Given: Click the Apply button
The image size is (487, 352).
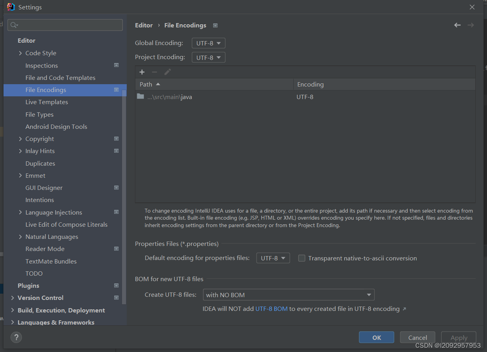Looking at the screenshot, I should tap(459, 338).
